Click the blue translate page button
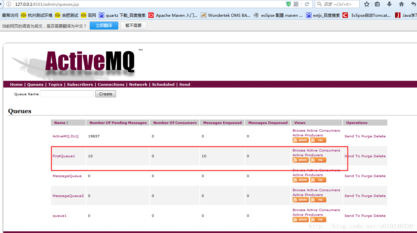Screen dimensions: 417x233 click(104, 26)
